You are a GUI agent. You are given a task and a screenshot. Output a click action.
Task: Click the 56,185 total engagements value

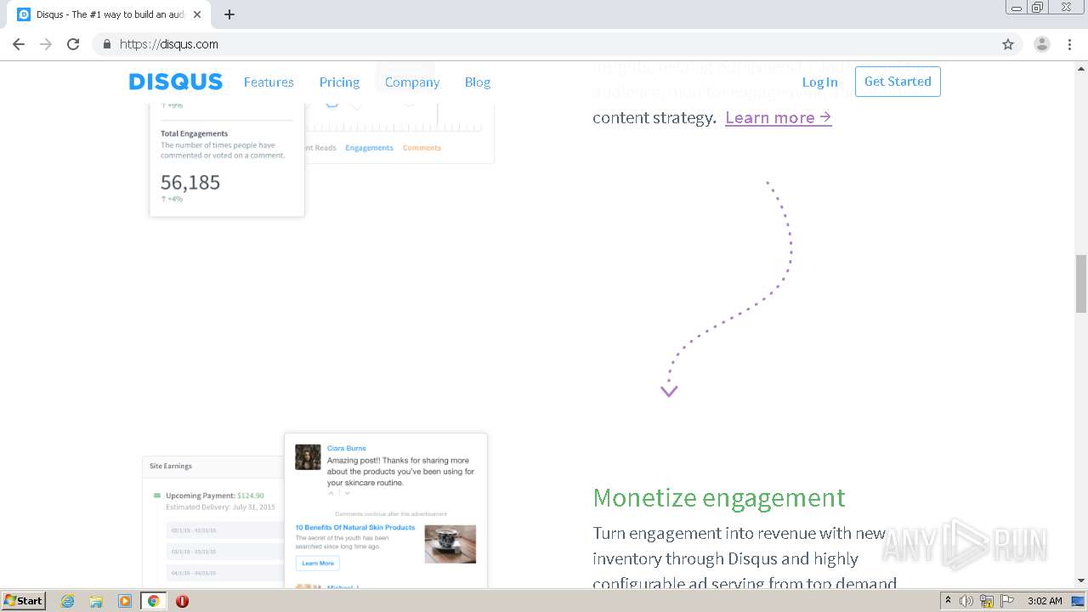(x=190, y=182)
